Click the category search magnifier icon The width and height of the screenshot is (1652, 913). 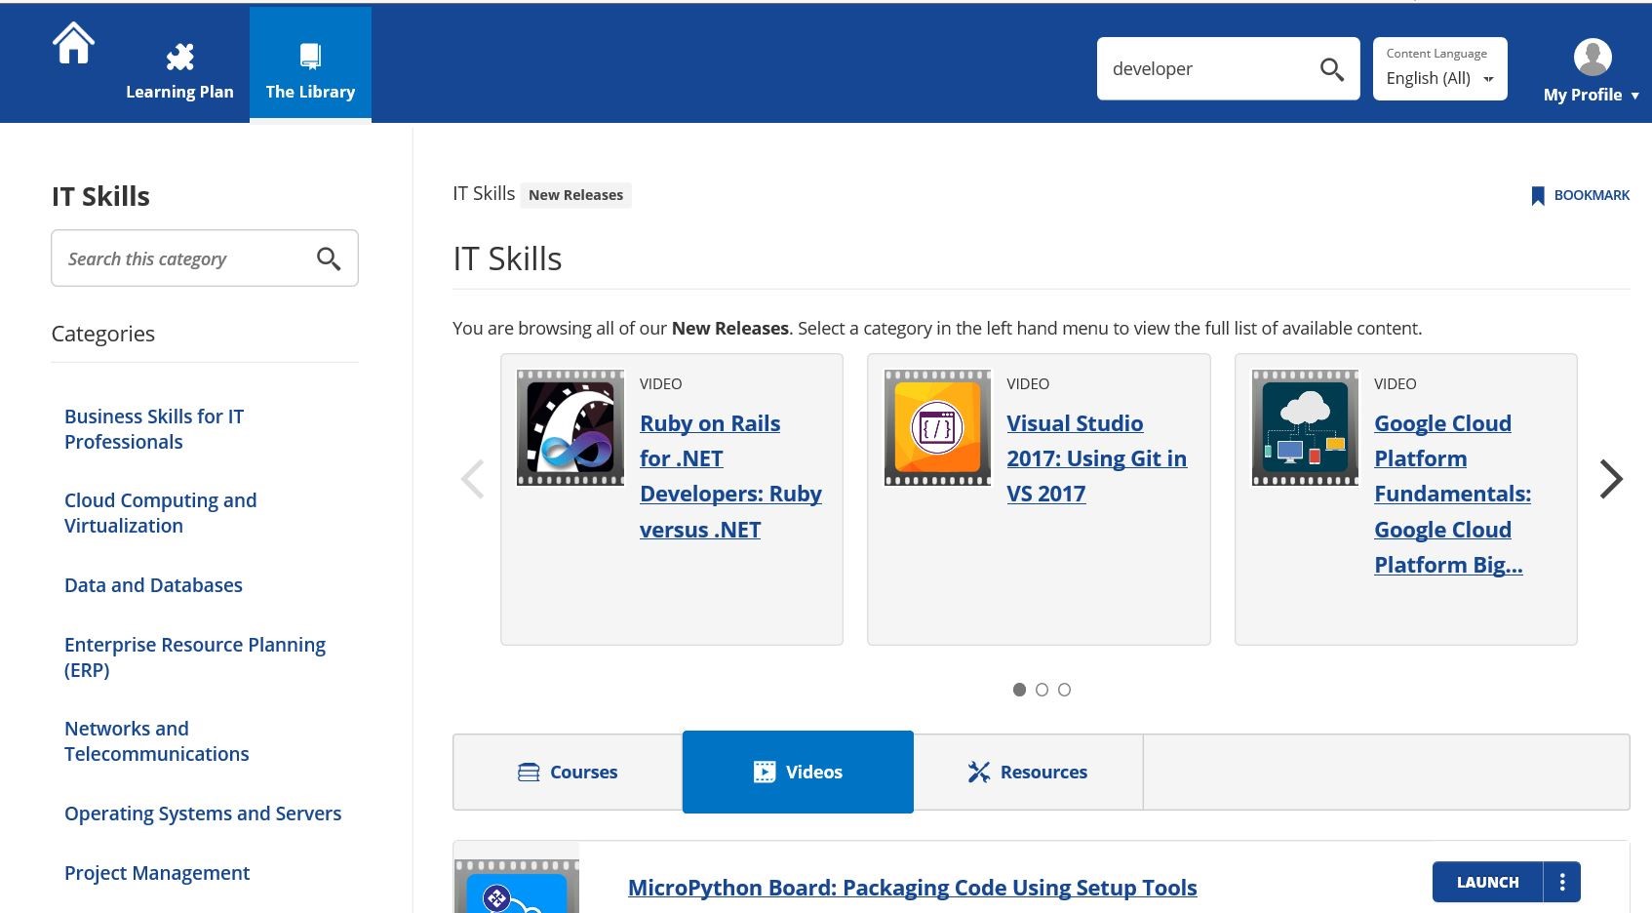pyautogui.click(x=329, y=258)
